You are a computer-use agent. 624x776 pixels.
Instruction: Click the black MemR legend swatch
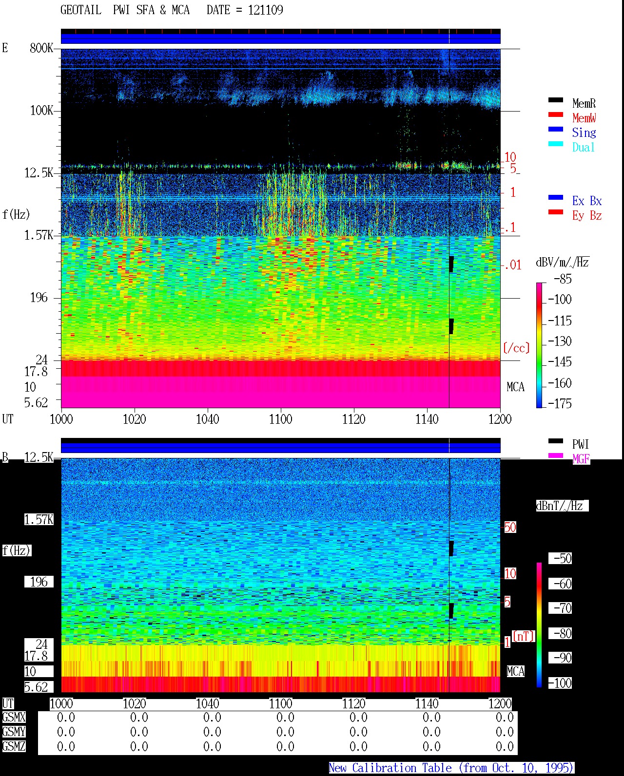pos(555,100)
